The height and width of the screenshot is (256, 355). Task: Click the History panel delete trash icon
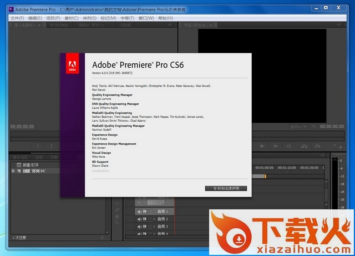(x=102, y=238)
